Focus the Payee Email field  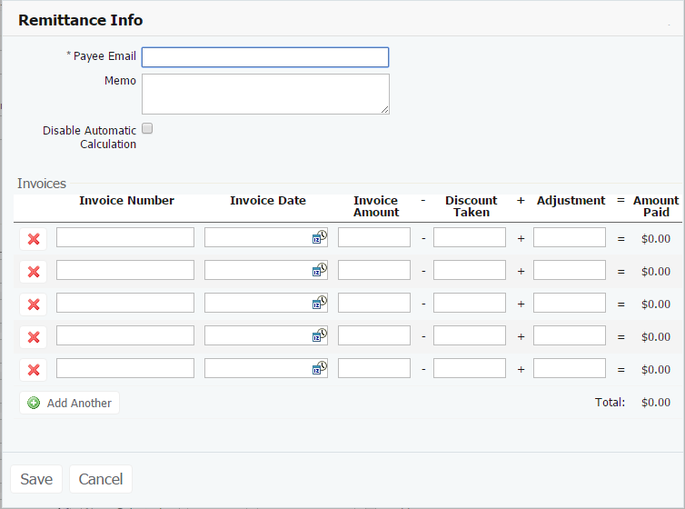(265, 57)
